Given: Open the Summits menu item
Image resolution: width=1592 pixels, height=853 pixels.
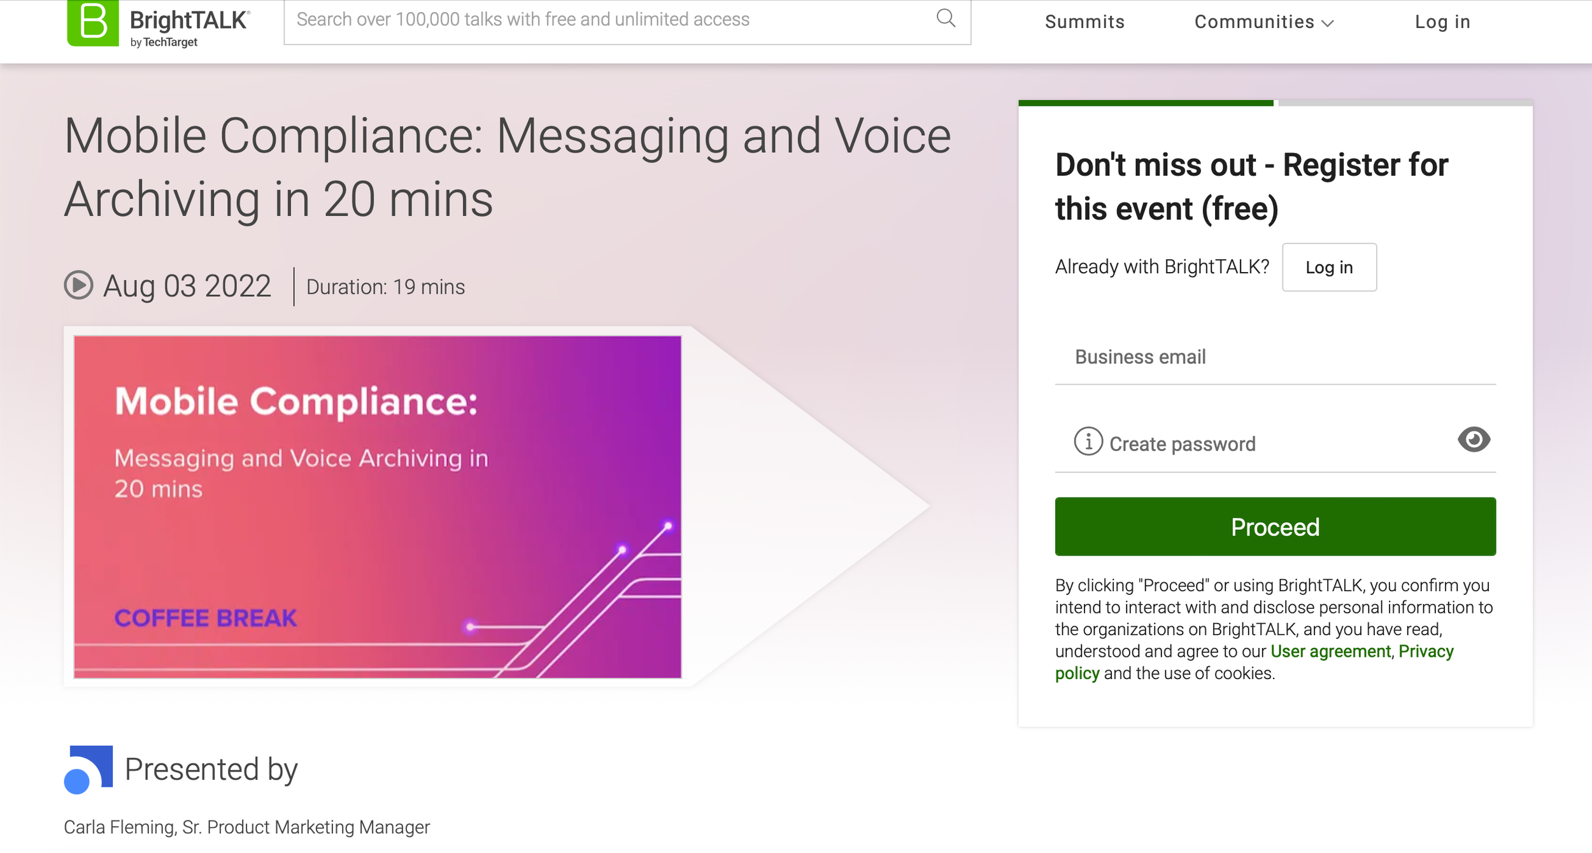Looking at the screenshot, I should pyautogui.click(x=1084, y=22).
